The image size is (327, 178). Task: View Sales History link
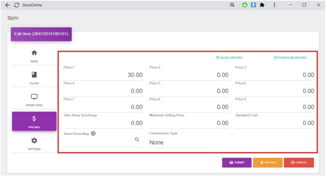point(229,58)
